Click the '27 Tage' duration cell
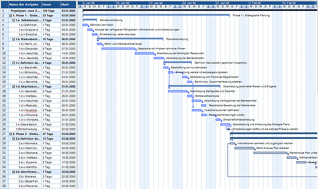Screen dimensions: 318x189 [51, 134]
